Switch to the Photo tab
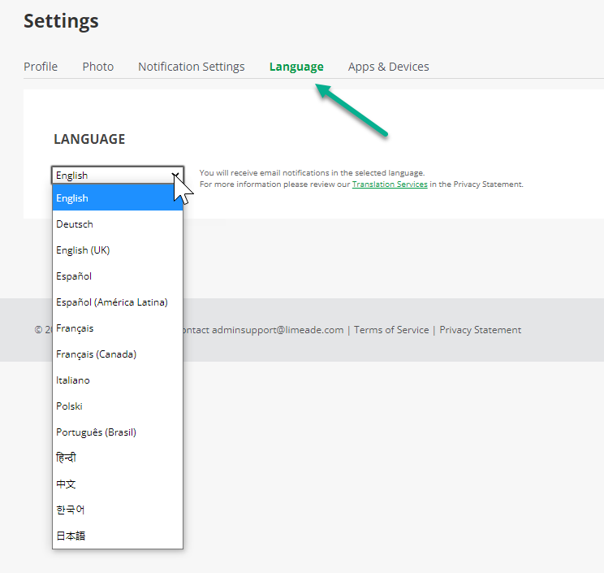Image resolution: width=604 pixels, height=573 pixels. coord(98,67)
